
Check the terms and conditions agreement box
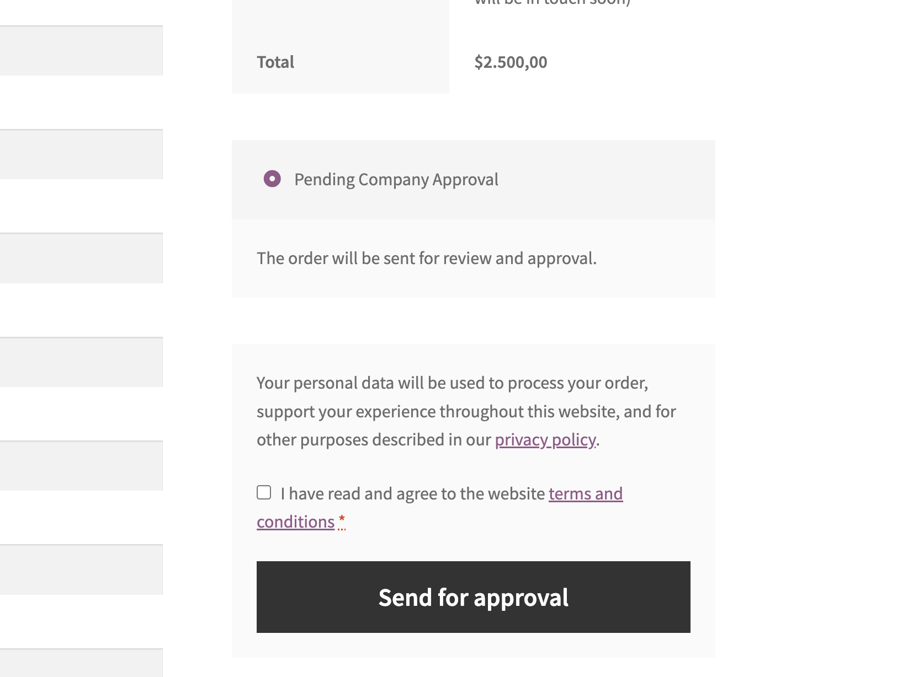(264, 492)
